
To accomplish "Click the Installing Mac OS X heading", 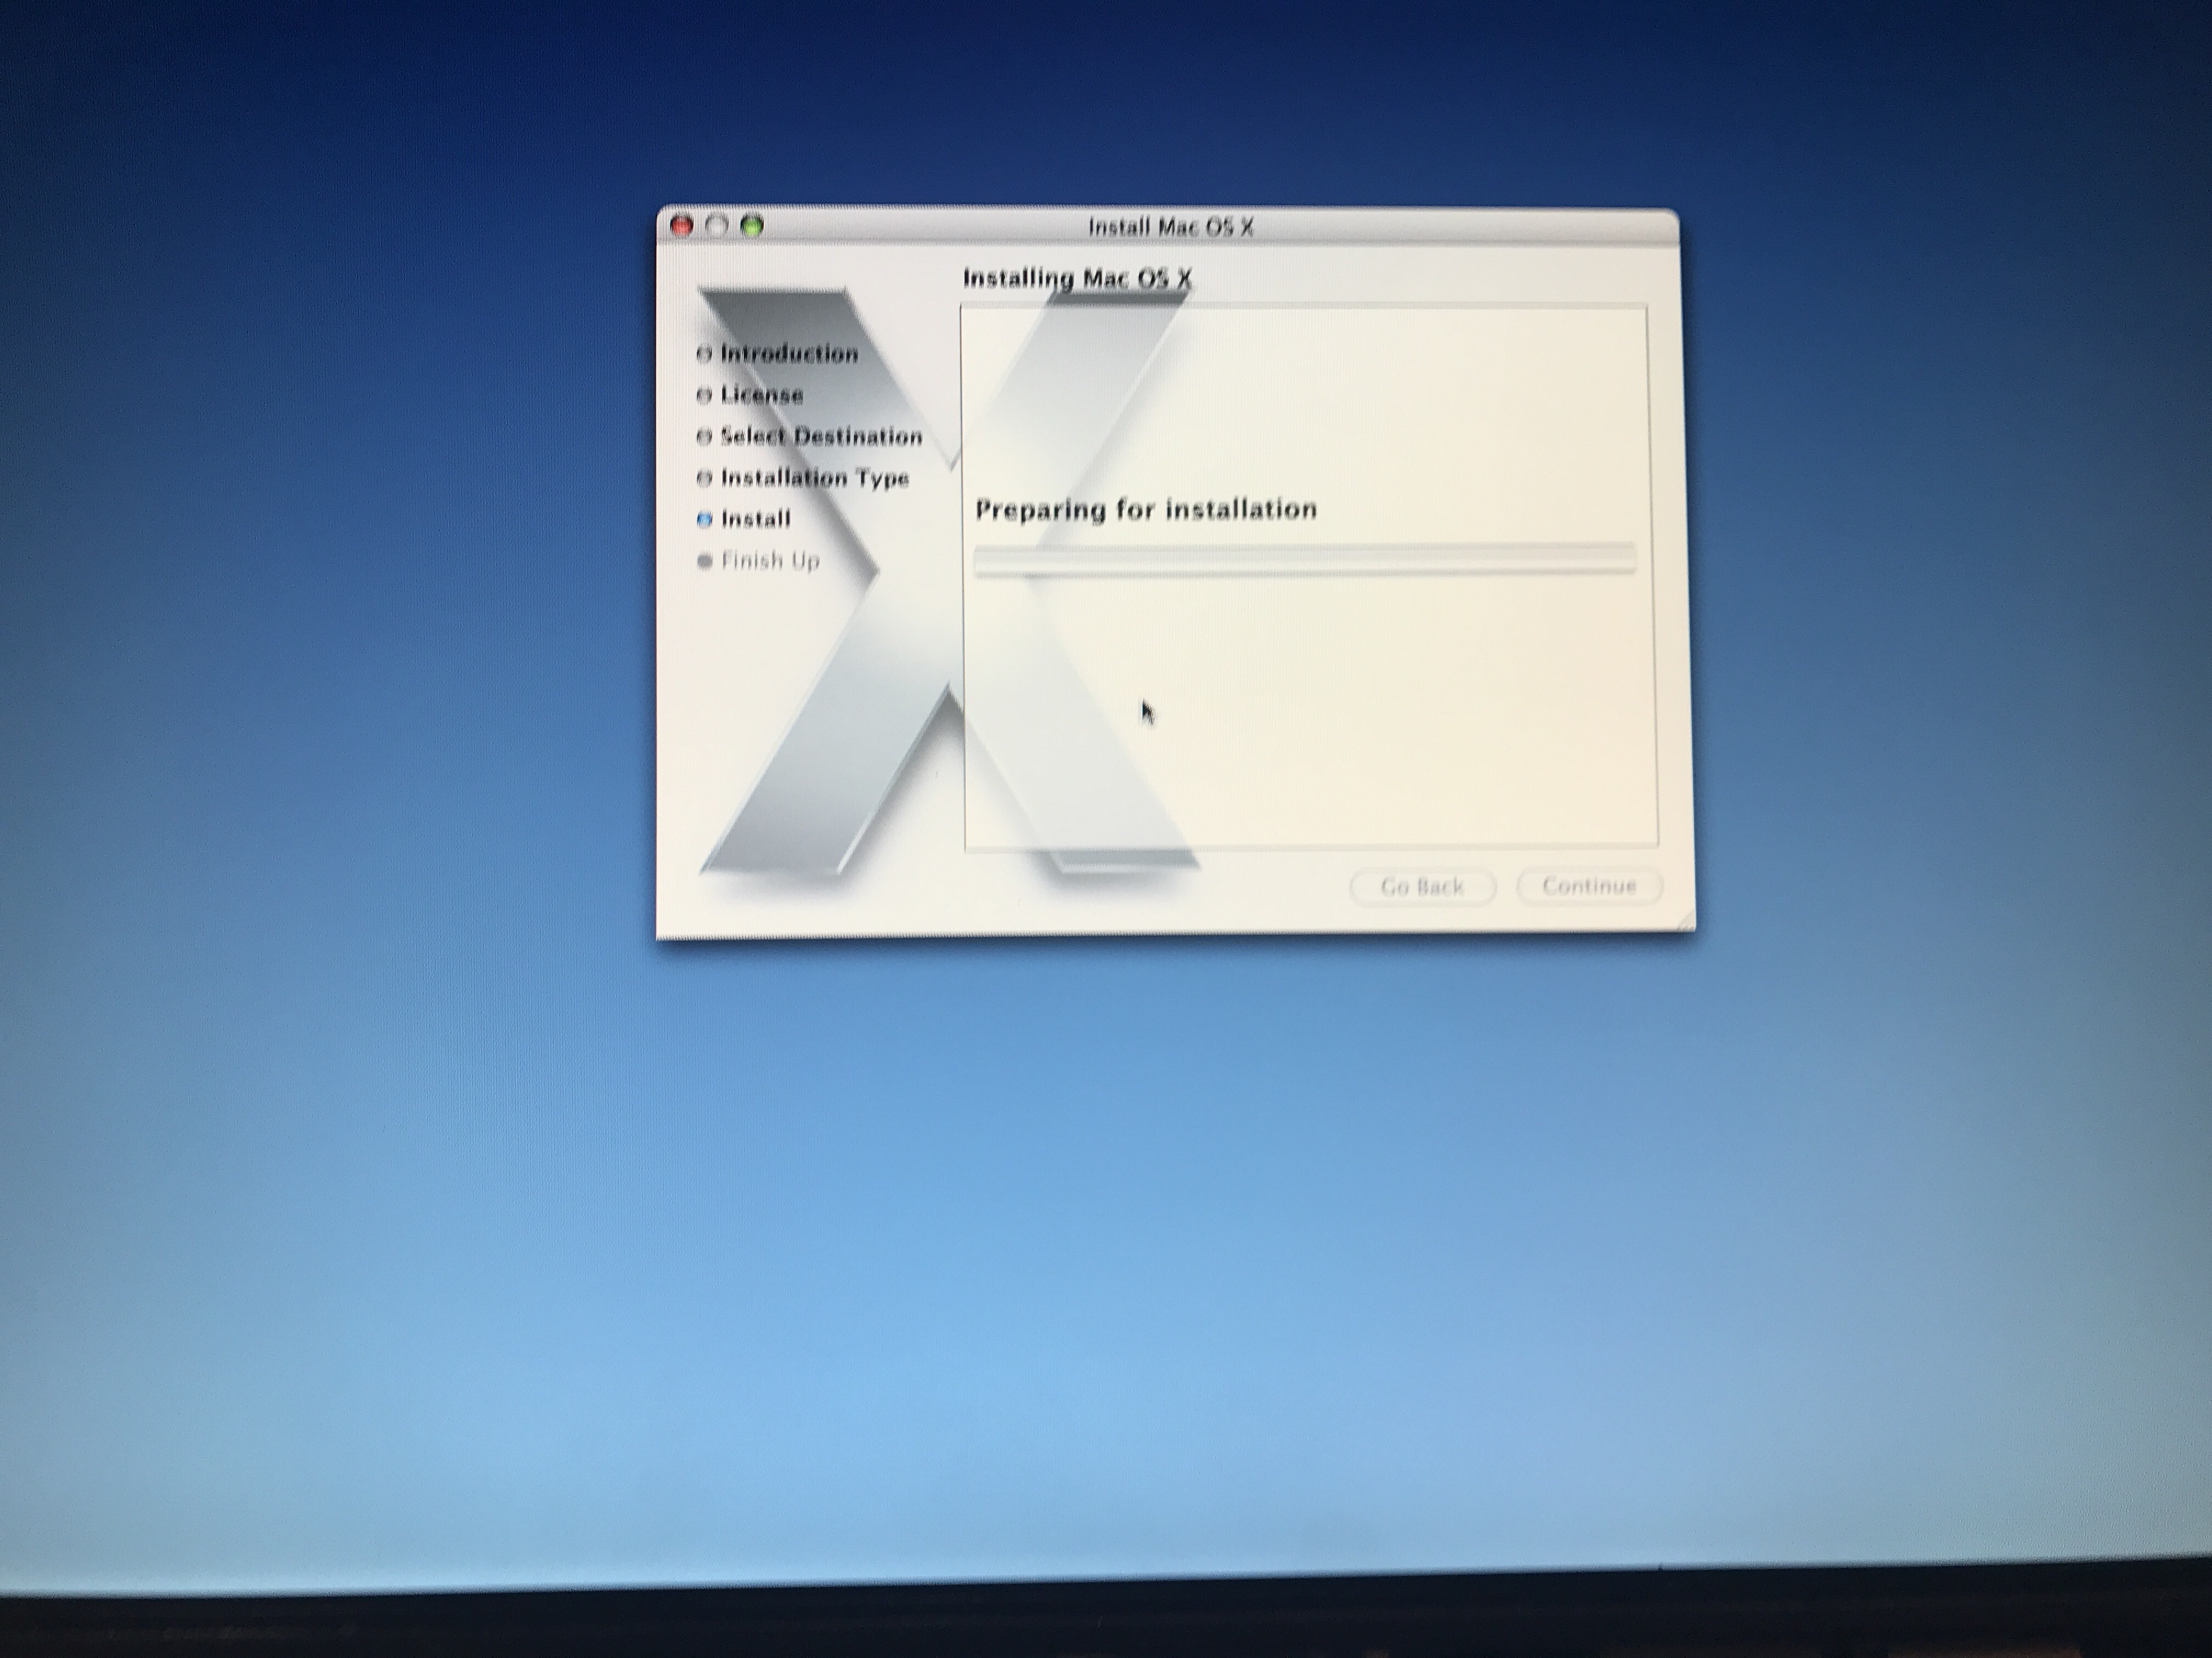I will (x=1077, y=279).
